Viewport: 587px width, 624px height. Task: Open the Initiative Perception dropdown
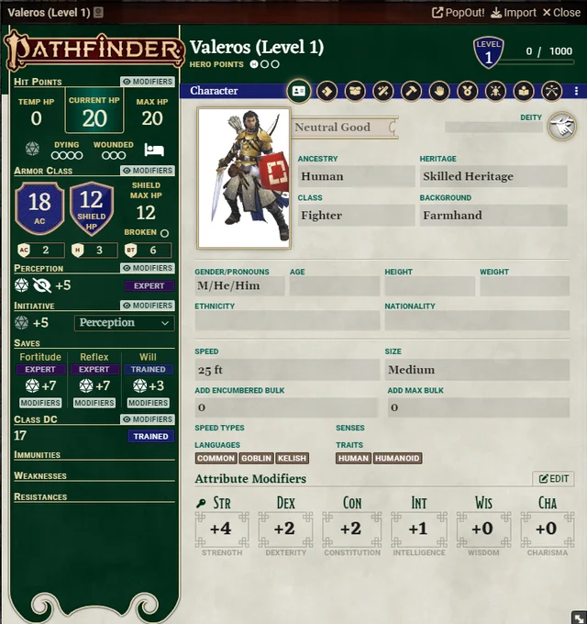point(124,323)
